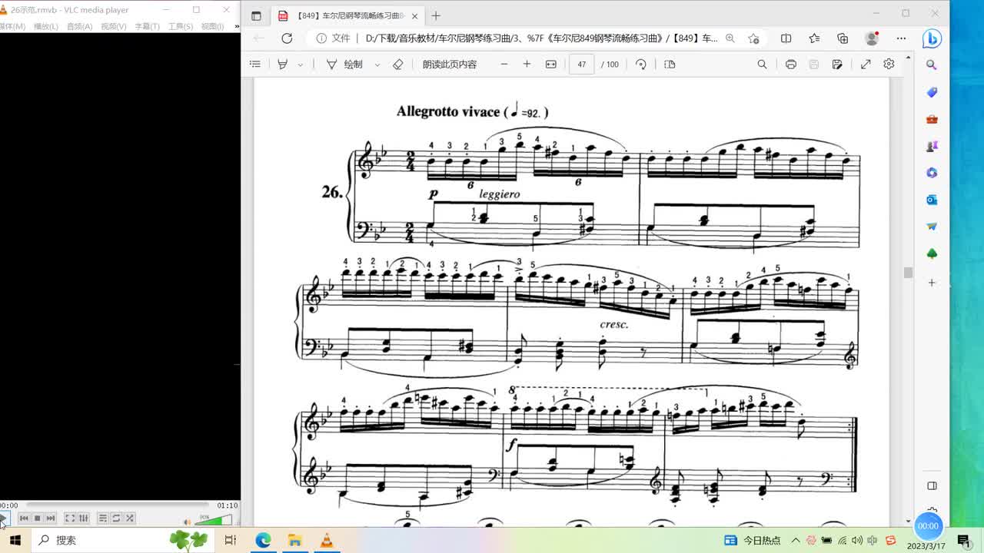Open the Windows Start menu
The image size is (984, 553).
[x=15, y=540]
